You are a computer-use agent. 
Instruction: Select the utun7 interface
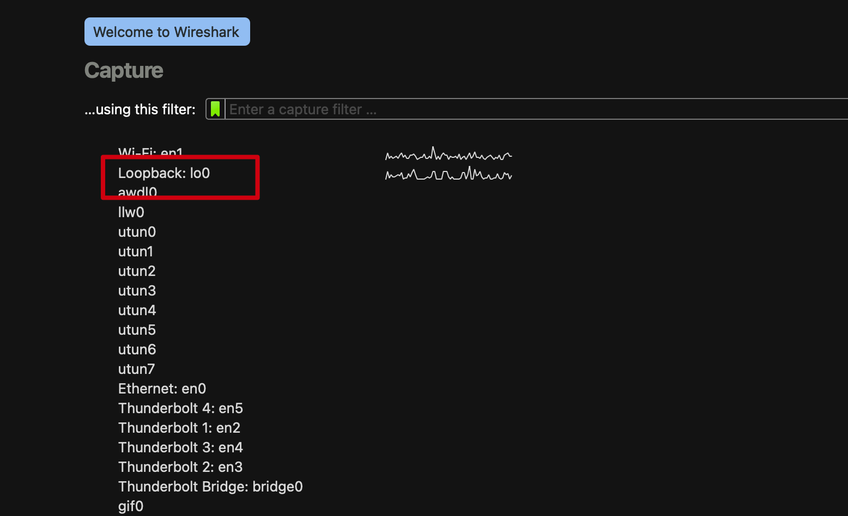point(136,369)
